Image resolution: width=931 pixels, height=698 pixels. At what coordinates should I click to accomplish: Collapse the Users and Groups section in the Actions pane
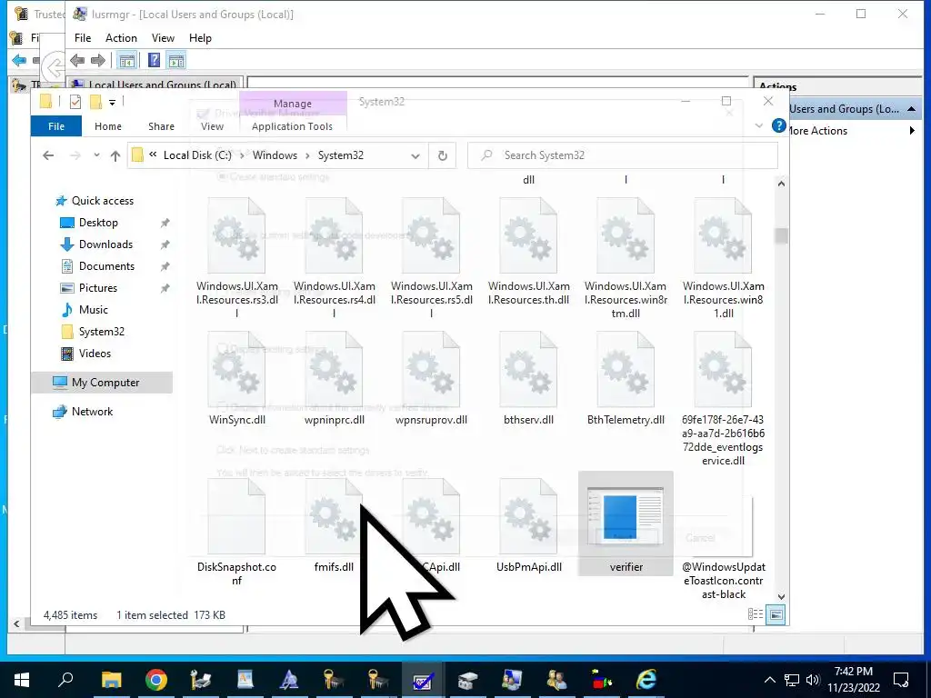pyautogui.click(x=911, y=109)
